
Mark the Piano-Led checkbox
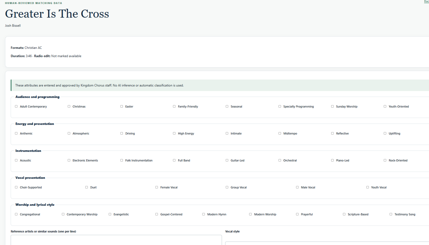click(x=332, y=160)
